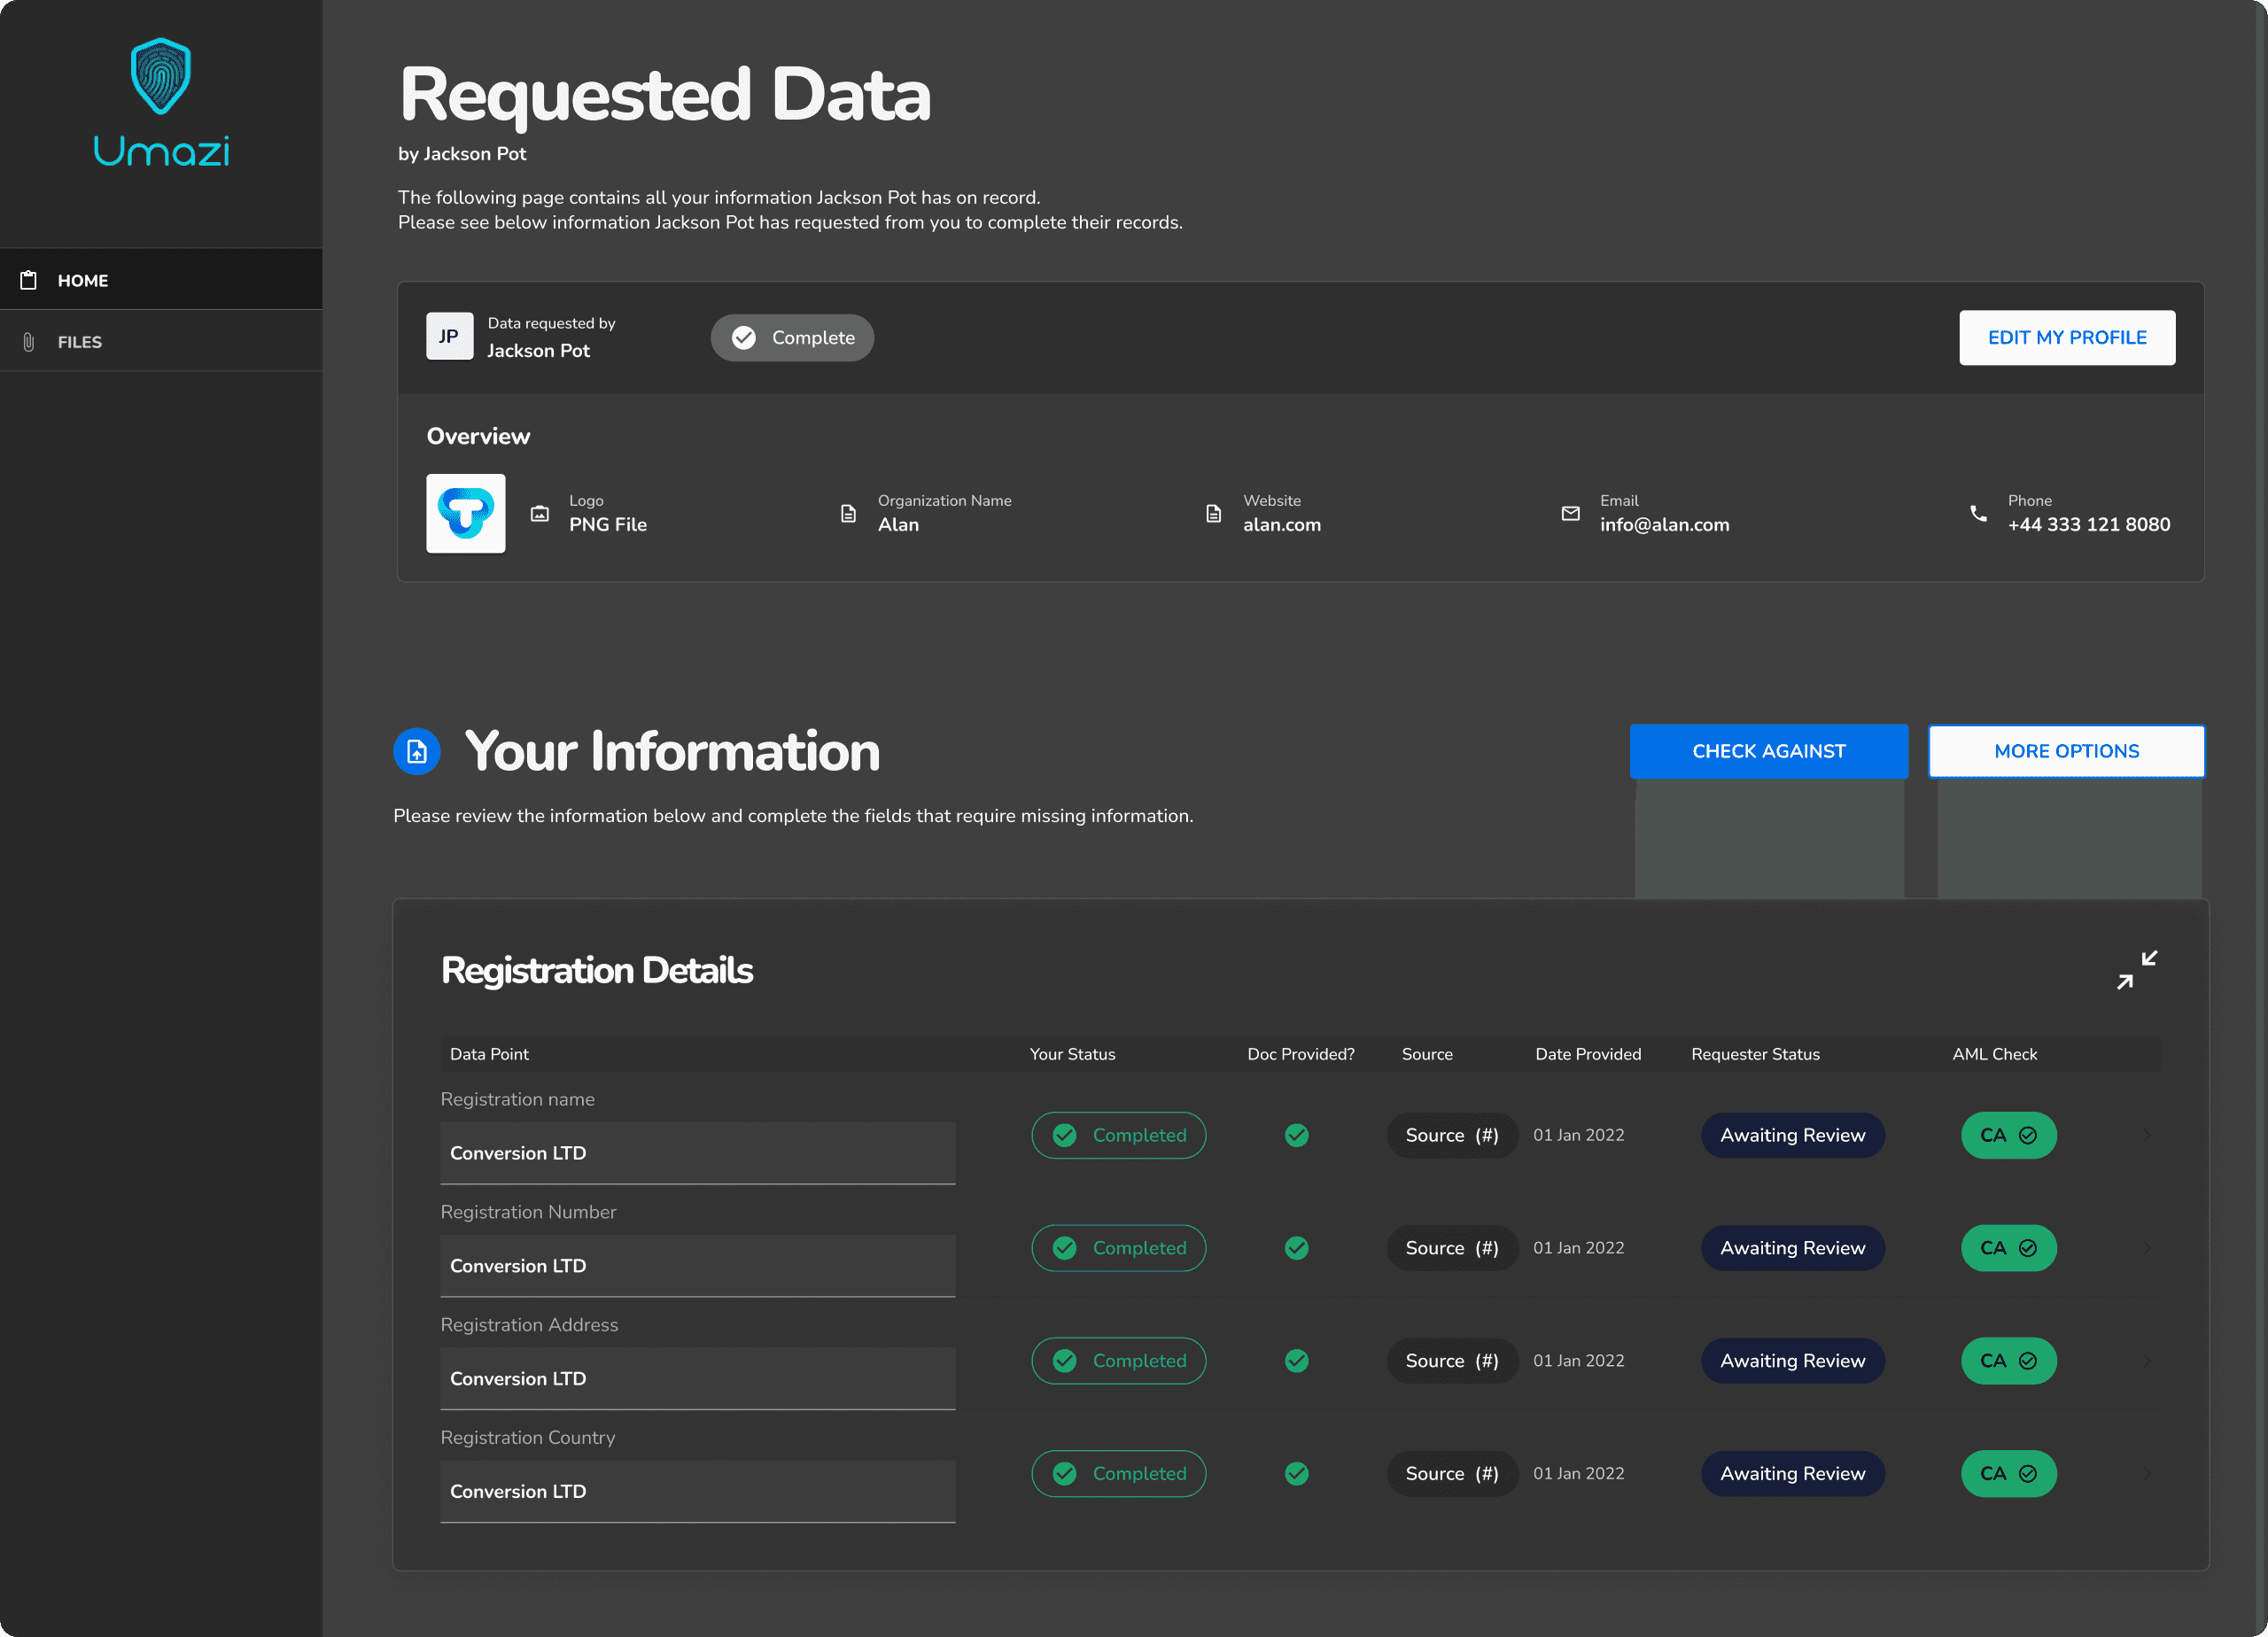Click the Website document icon
2268x1637 pixels.
click(x=1213, y=513)
